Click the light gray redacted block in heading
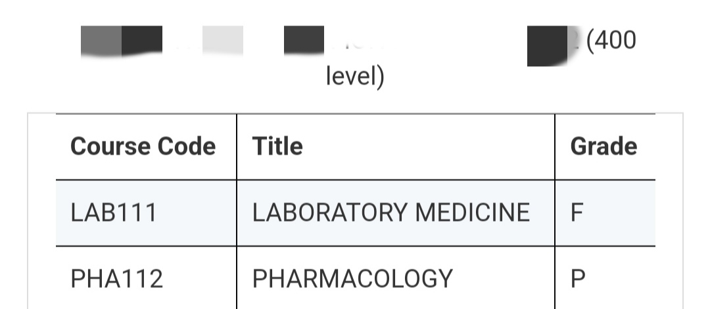 (x=222, y=40)
